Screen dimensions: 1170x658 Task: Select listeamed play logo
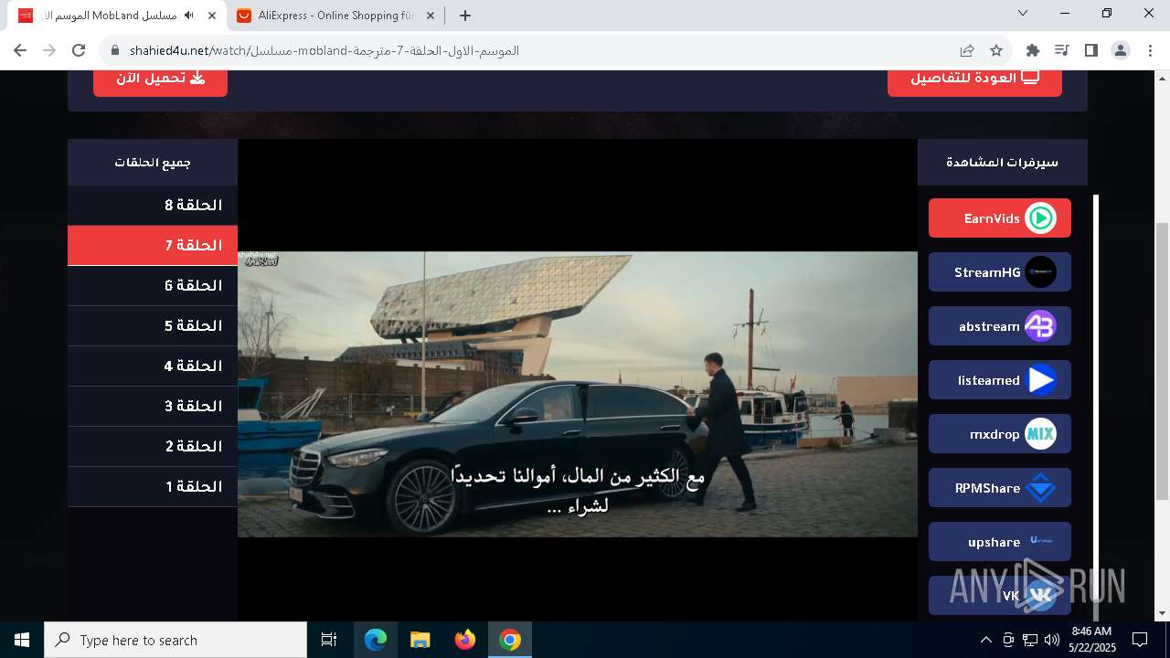1040,380
